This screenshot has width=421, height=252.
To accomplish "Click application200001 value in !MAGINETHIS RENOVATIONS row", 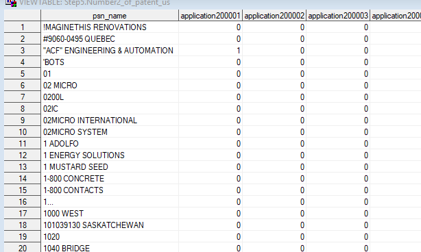I will [210, 27].
